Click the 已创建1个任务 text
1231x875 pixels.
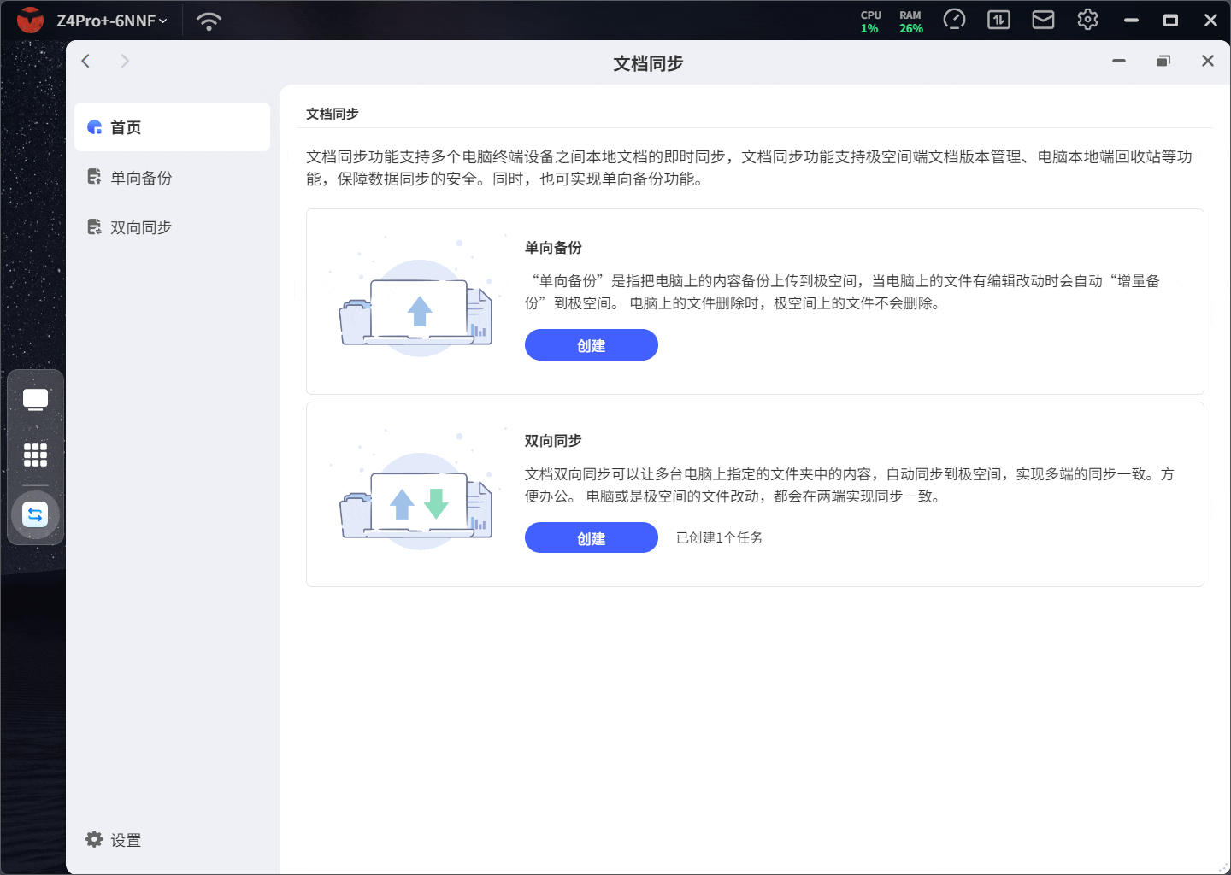pos(720,537)
